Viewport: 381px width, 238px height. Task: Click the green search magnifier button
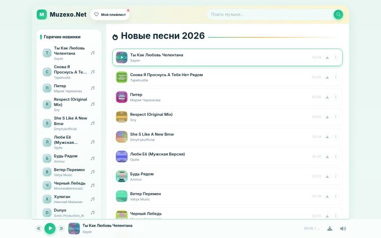[338, 15]
